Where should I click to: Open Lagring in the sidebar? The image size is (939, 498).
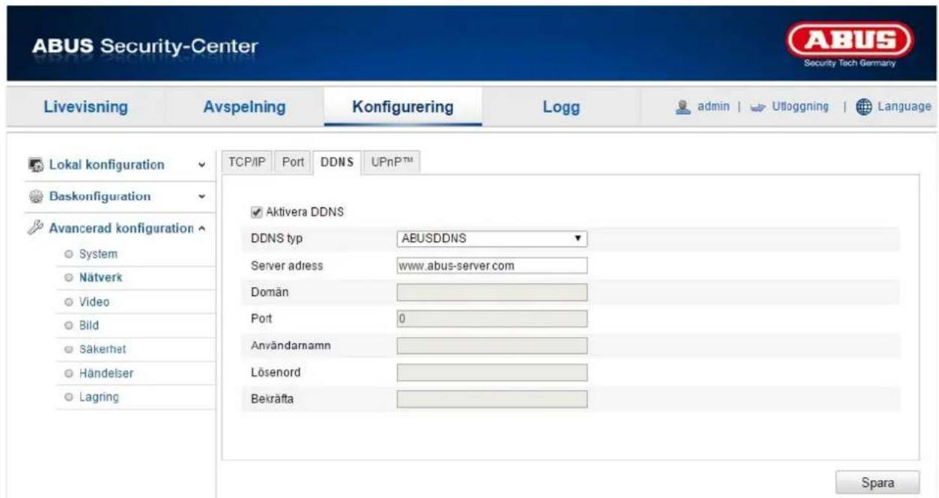[x=100, y=396]
